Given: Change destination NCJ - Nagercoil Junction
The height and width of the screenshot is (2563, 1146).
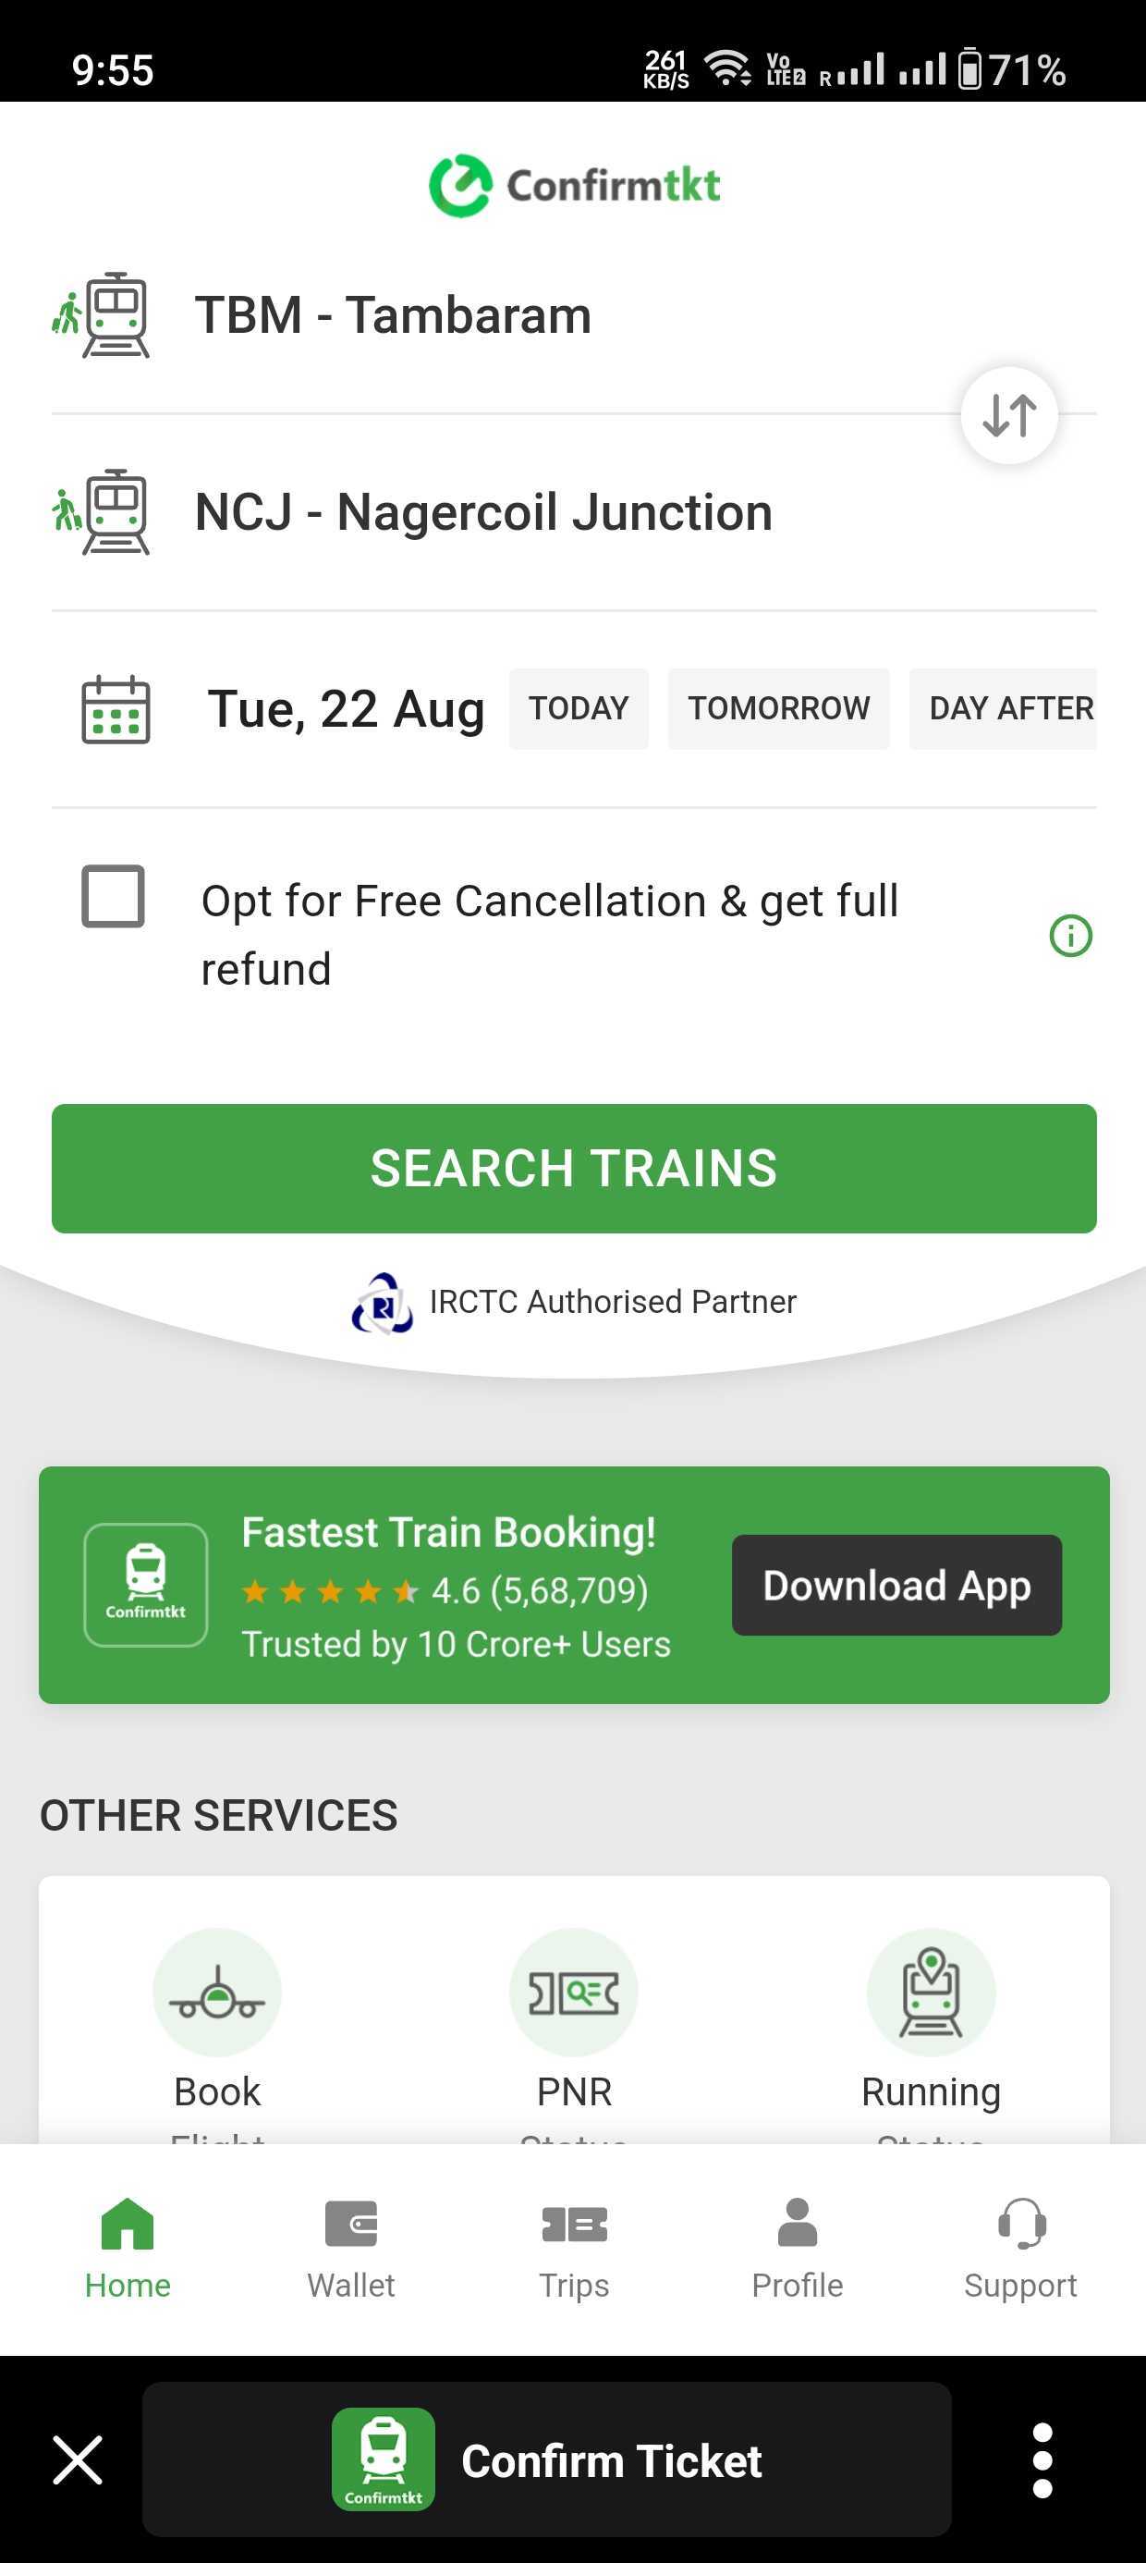Looking at the screenshot, I should click(483, 512).
